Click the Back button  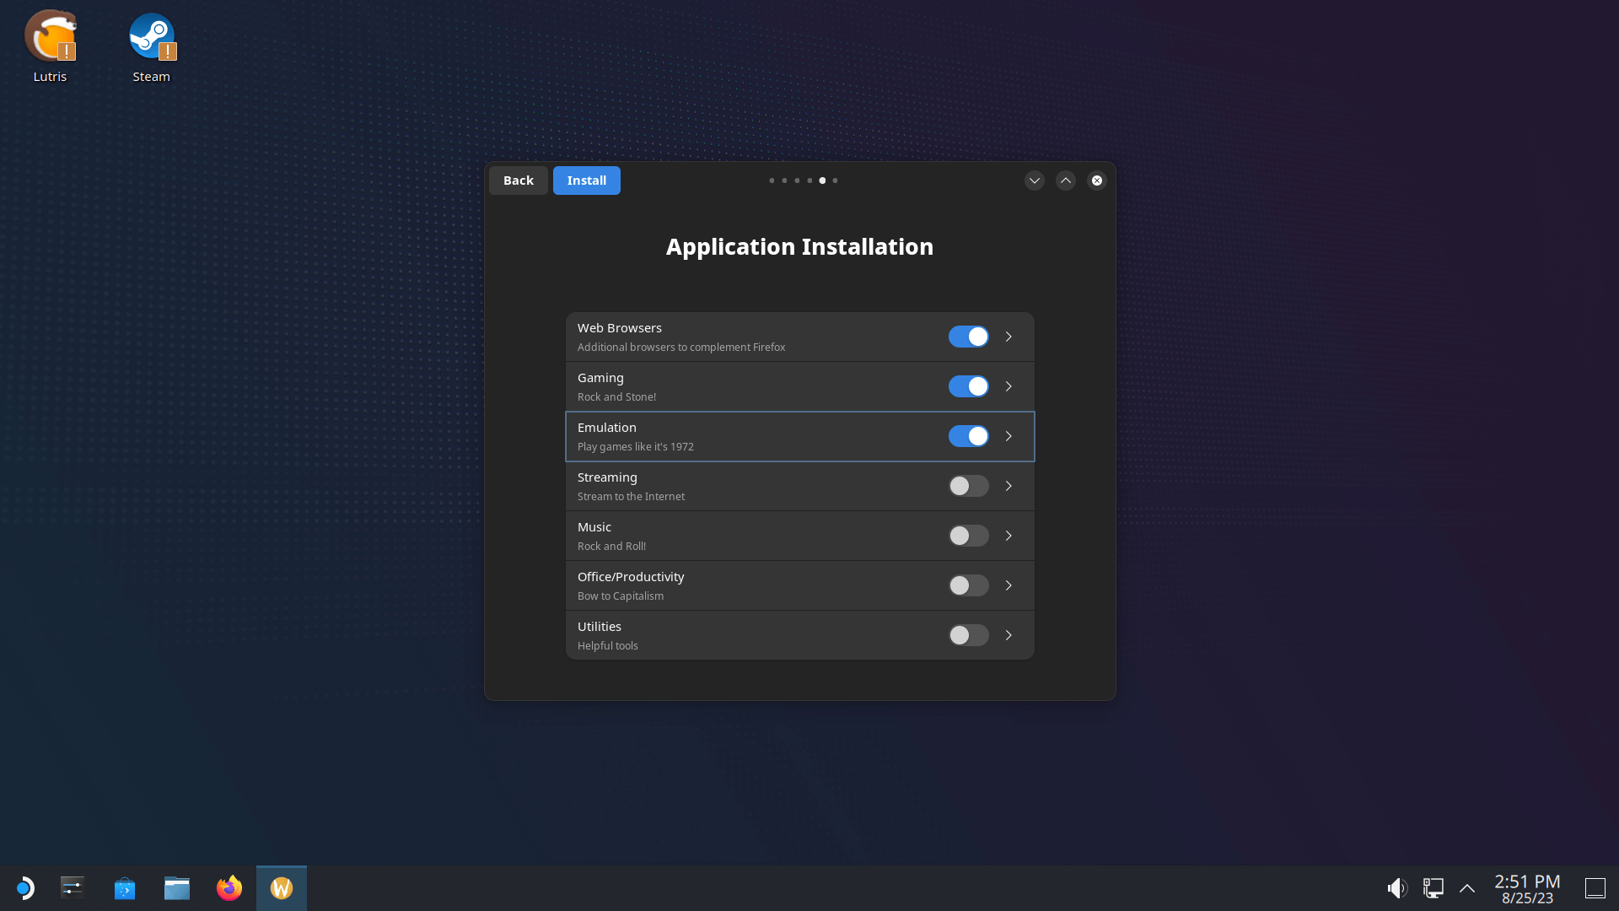(x=519, y=179)
